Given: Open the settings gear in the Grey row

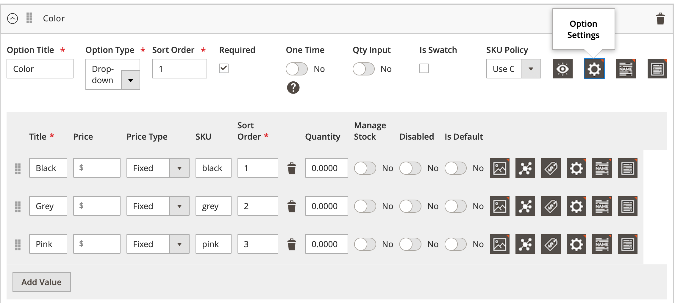Looking at the screenshot, I should coord(576,206).
